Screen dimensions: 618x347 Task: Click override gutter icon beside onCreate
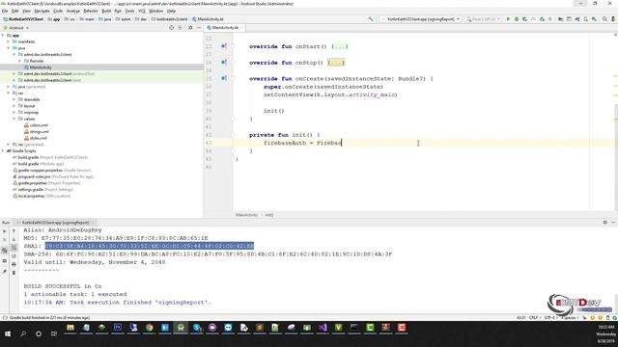pyautogui.click(x=223, y=78)
